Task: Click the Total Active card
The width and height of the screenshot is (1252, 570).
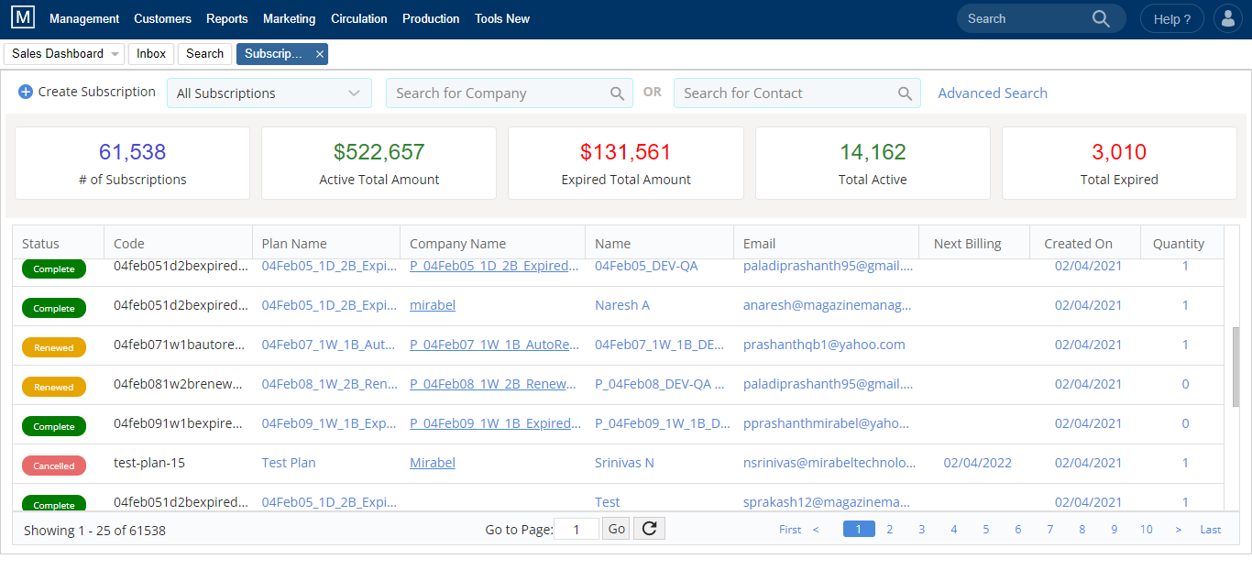Action: [x=873, y=163]
